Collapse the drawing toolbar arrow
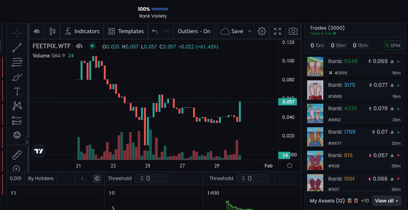The height and width of the screenshot is (210, 408). point(27,142)
